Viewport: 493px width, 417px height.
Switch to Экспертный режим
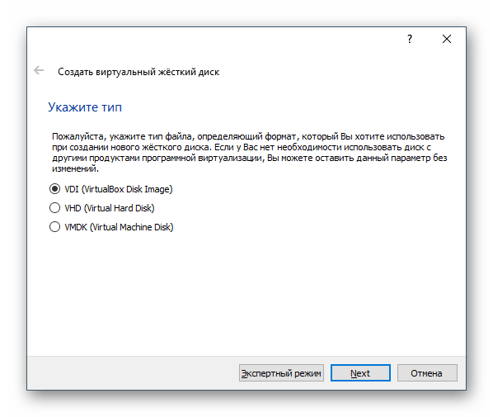coord(281,373)
